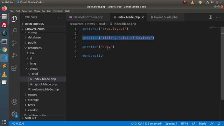Image resolution: width=224 pixels, height=126 pixels.
Task: Click the VLC tray icon in top bar
Action: click(x=192, y=2)
